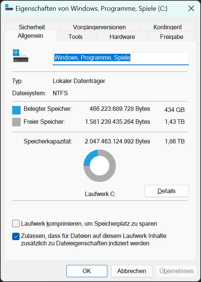Click the drive name input field

click(x=121, y=59)
